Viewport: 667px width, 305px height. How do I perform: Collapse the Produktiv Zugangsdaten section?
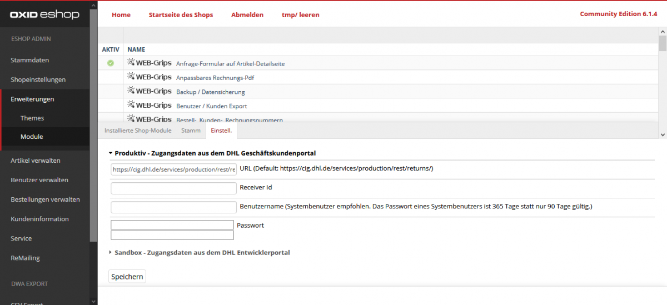coord(212,153)
